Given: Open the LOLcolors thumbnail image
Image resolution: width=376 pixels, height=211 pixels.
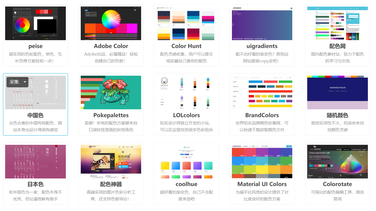Looking at the screenshot, I should (186, 92).
